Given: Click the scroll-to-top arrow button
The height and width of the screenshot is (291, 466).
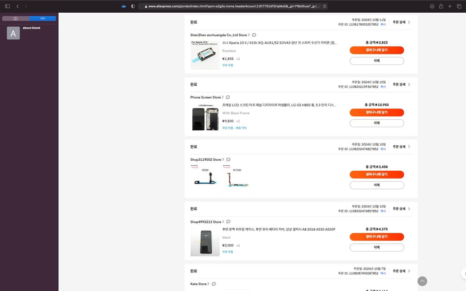Looking at the screenshot, I should [422, 281].
